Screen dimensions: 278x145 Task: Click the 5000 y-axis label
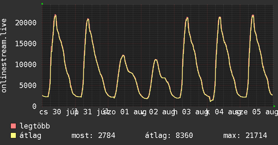point(28,85)
